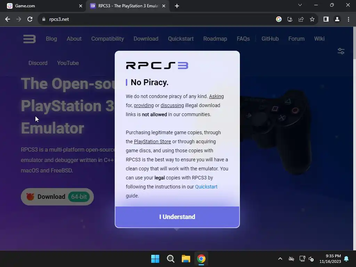Open the Quickstart link in the dialog
The height and width of the screenshot is (267, 356).
[x=206, y=187]
